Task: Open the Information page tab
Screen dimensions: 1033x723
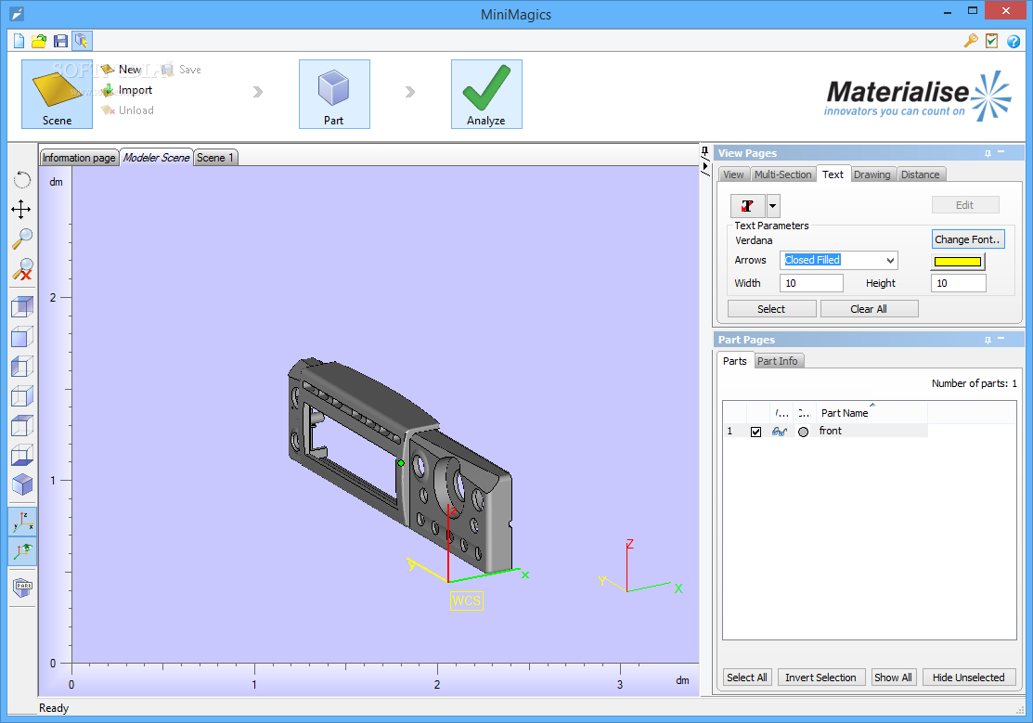Action: point(79,158)
